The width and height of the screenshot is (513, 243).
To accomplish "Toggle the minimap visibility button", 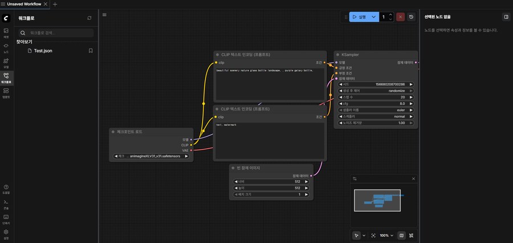I will tap(401, 235).
